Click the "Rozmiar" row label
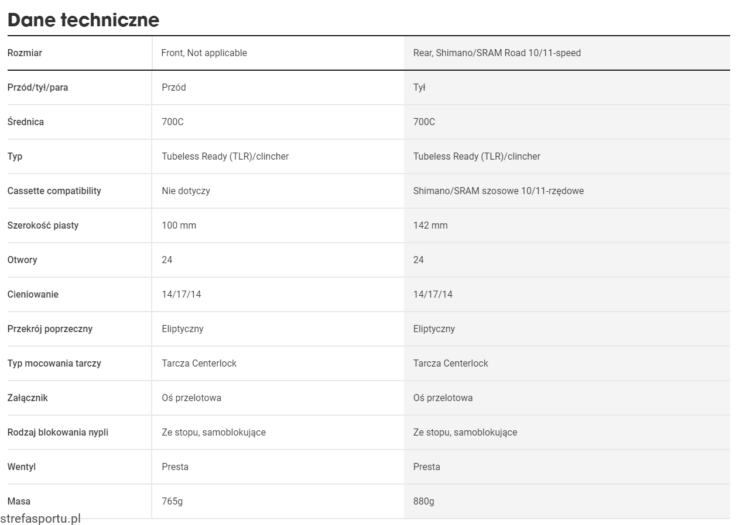The width and height of the screenshot is (736, 525). pos(25,53)
